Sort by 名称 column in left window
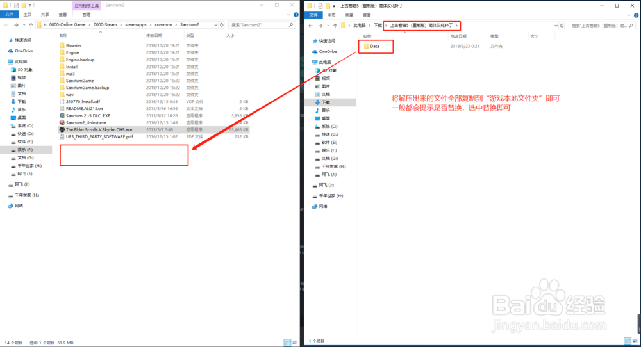This screenshot has height=347, width=641. 63,35
